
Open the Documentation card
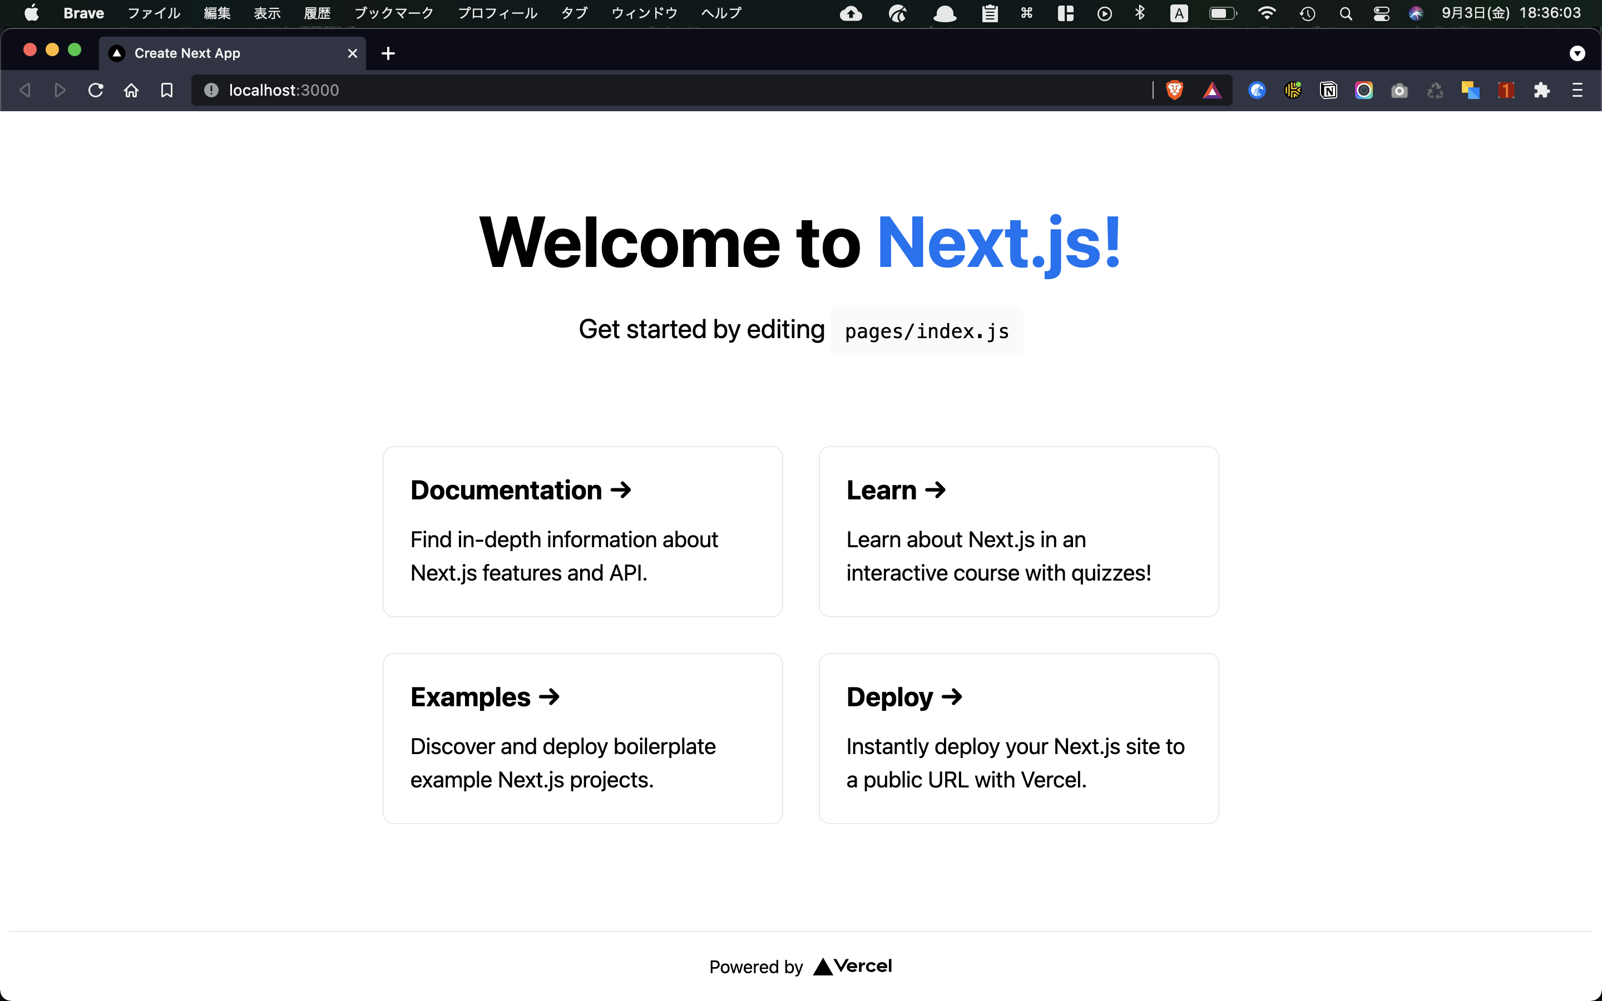[x=582, y=532]
